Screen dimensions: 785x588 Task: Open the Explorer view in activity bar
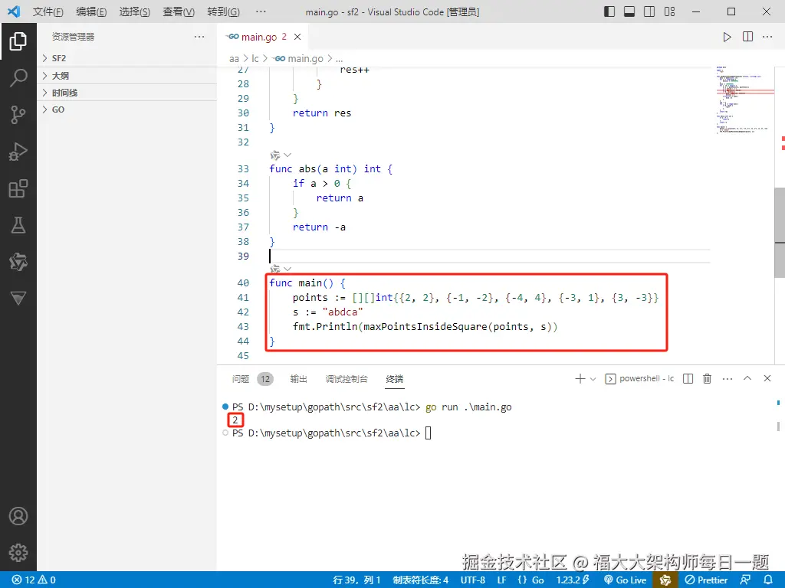coord(18,41)
